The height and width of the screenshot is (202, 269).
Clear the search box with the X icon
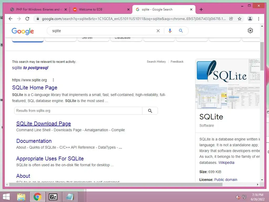point(158,31)
